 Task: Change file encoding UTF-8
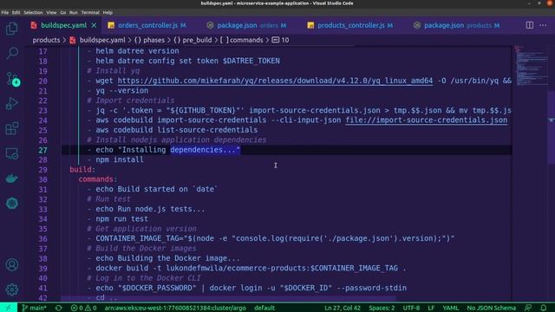click(x=411, y=308)
